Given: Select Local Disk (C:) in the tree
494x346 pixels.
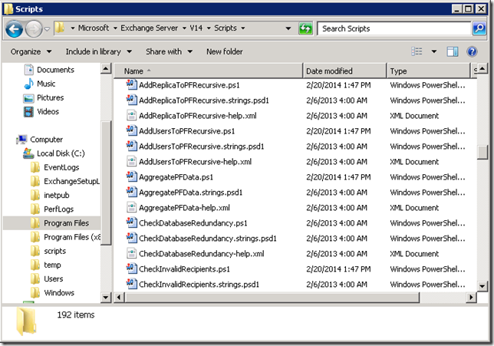Looking at the screenshot, I should pyautogui.click(x=54, y=153).
